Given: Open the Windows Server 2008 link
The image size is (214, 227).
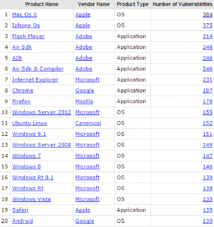Looking at the screenshot, I should click(x=42, y=145).
